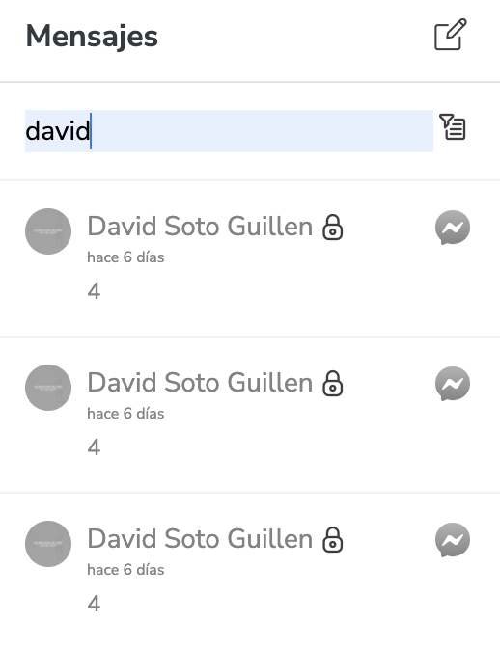The height and width of the screenshot is (648, 500).
Task: Open the third David Soto Guillen conversation
Action: (250, 570)
